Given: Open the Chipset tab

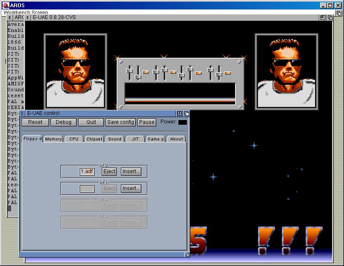Looking at the screenshot, I should (x=95, y=139).
